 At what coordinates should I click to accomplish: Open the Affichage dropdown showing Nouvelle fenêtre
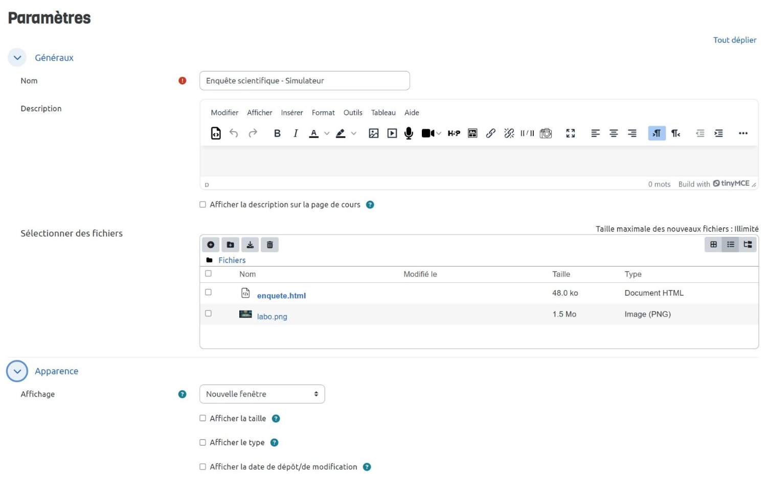coord(262,394)
